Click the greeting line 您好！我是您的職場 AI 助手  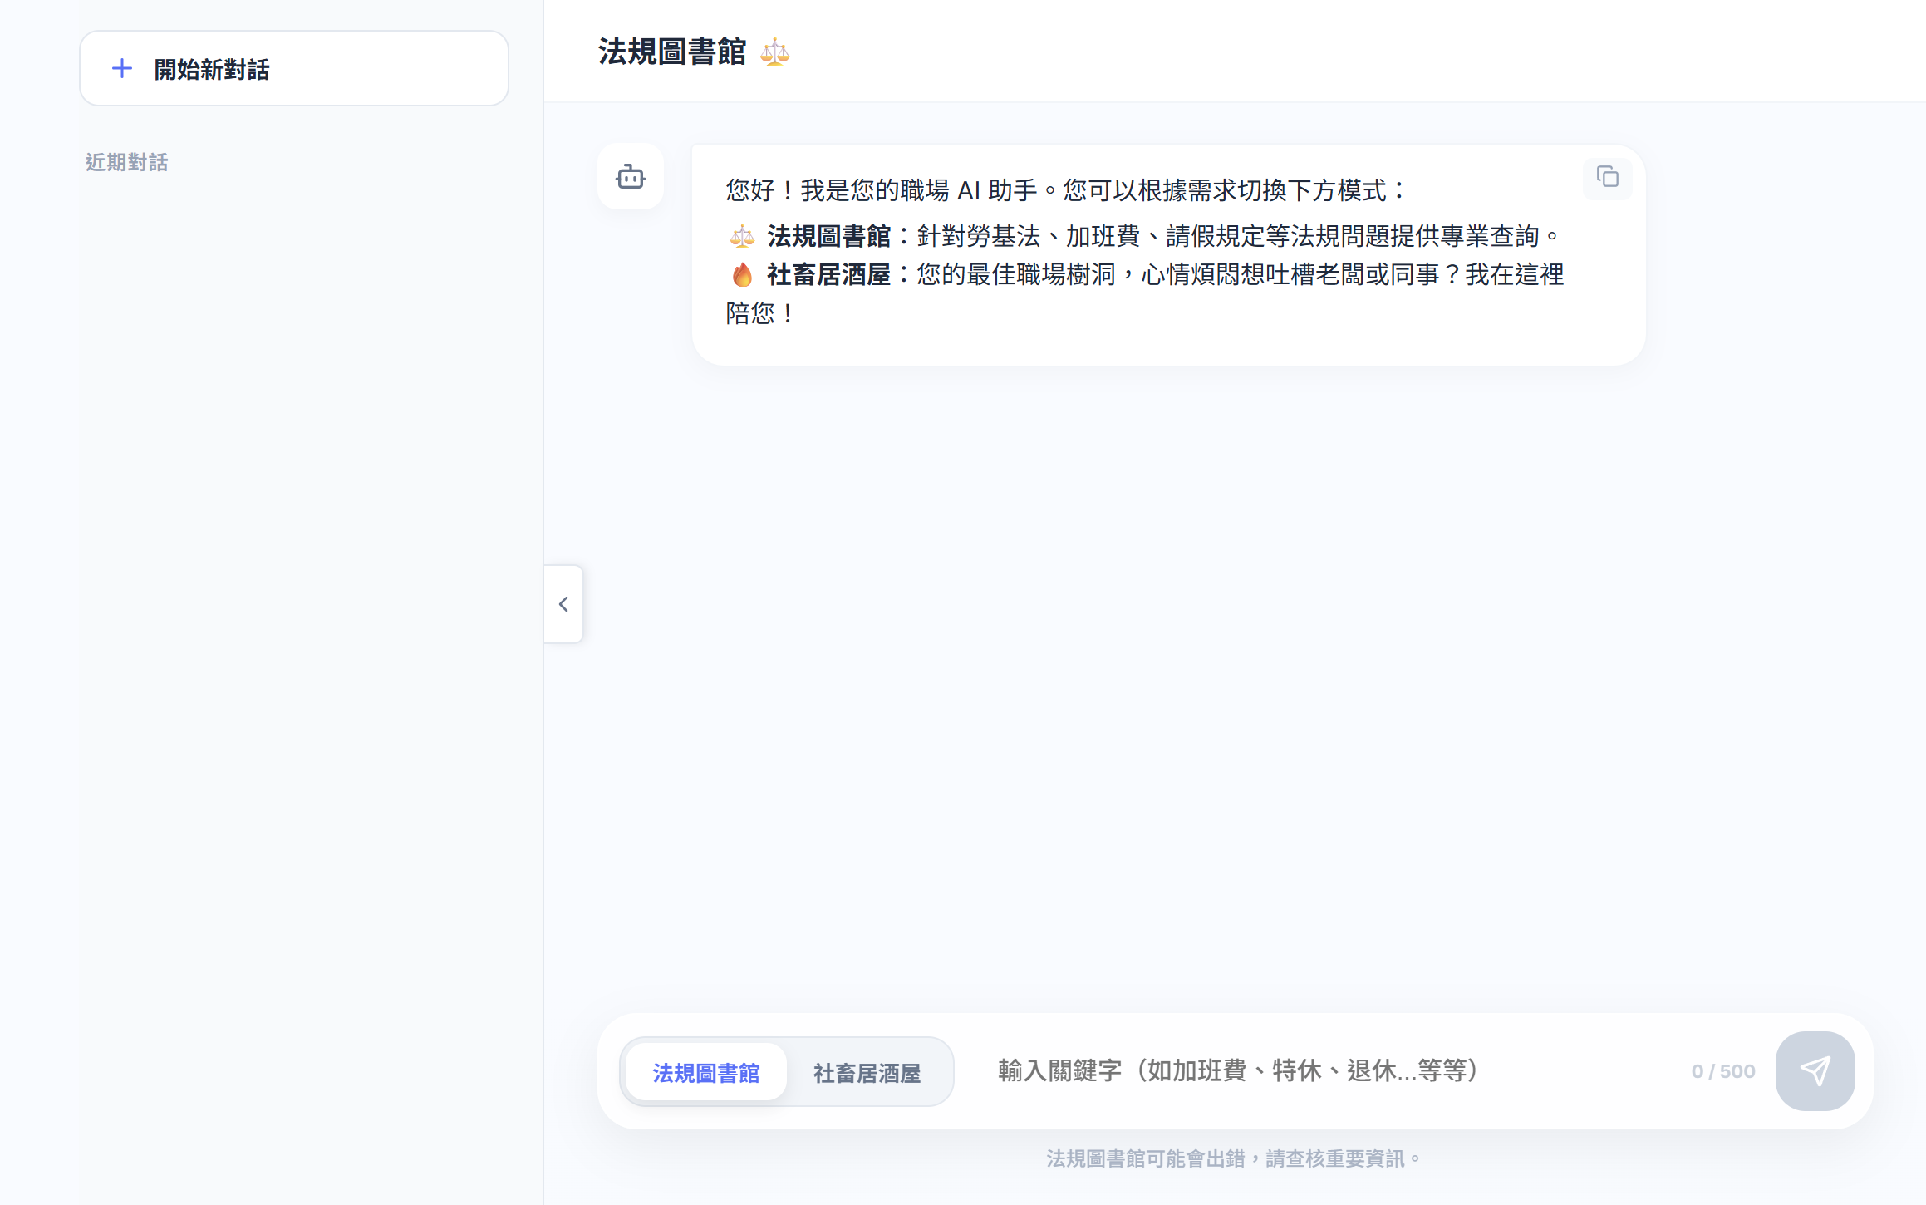881,191
